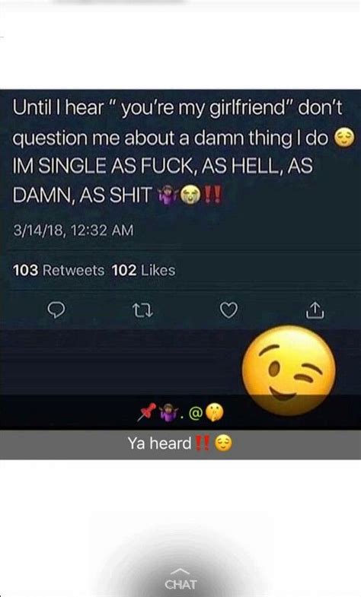Tap the shrugging woman emoji near pushpin
Viewport: 361px width, 597px height.
pos(168,412)
